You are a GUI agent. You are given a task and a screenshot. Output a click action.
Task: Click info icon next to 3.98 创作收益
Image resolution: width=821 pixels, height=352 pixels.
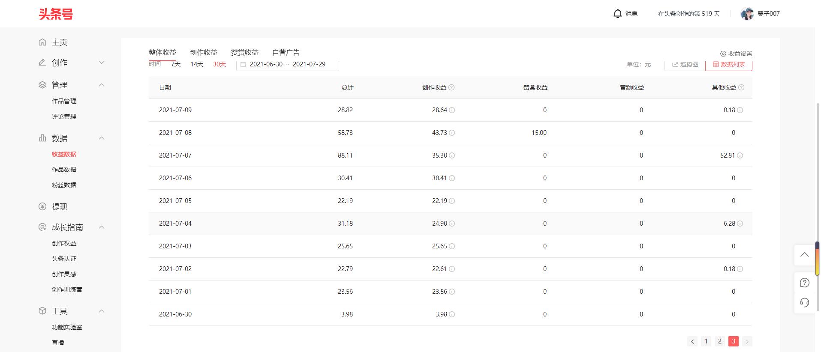point(452,314)
